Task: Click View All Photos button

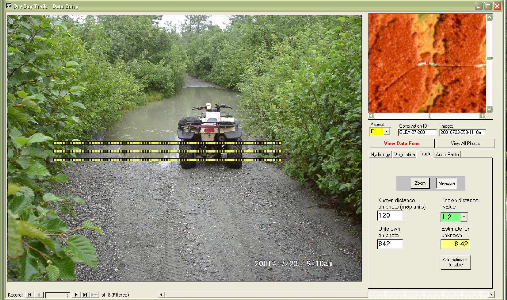Action: [x=465, y=143]
